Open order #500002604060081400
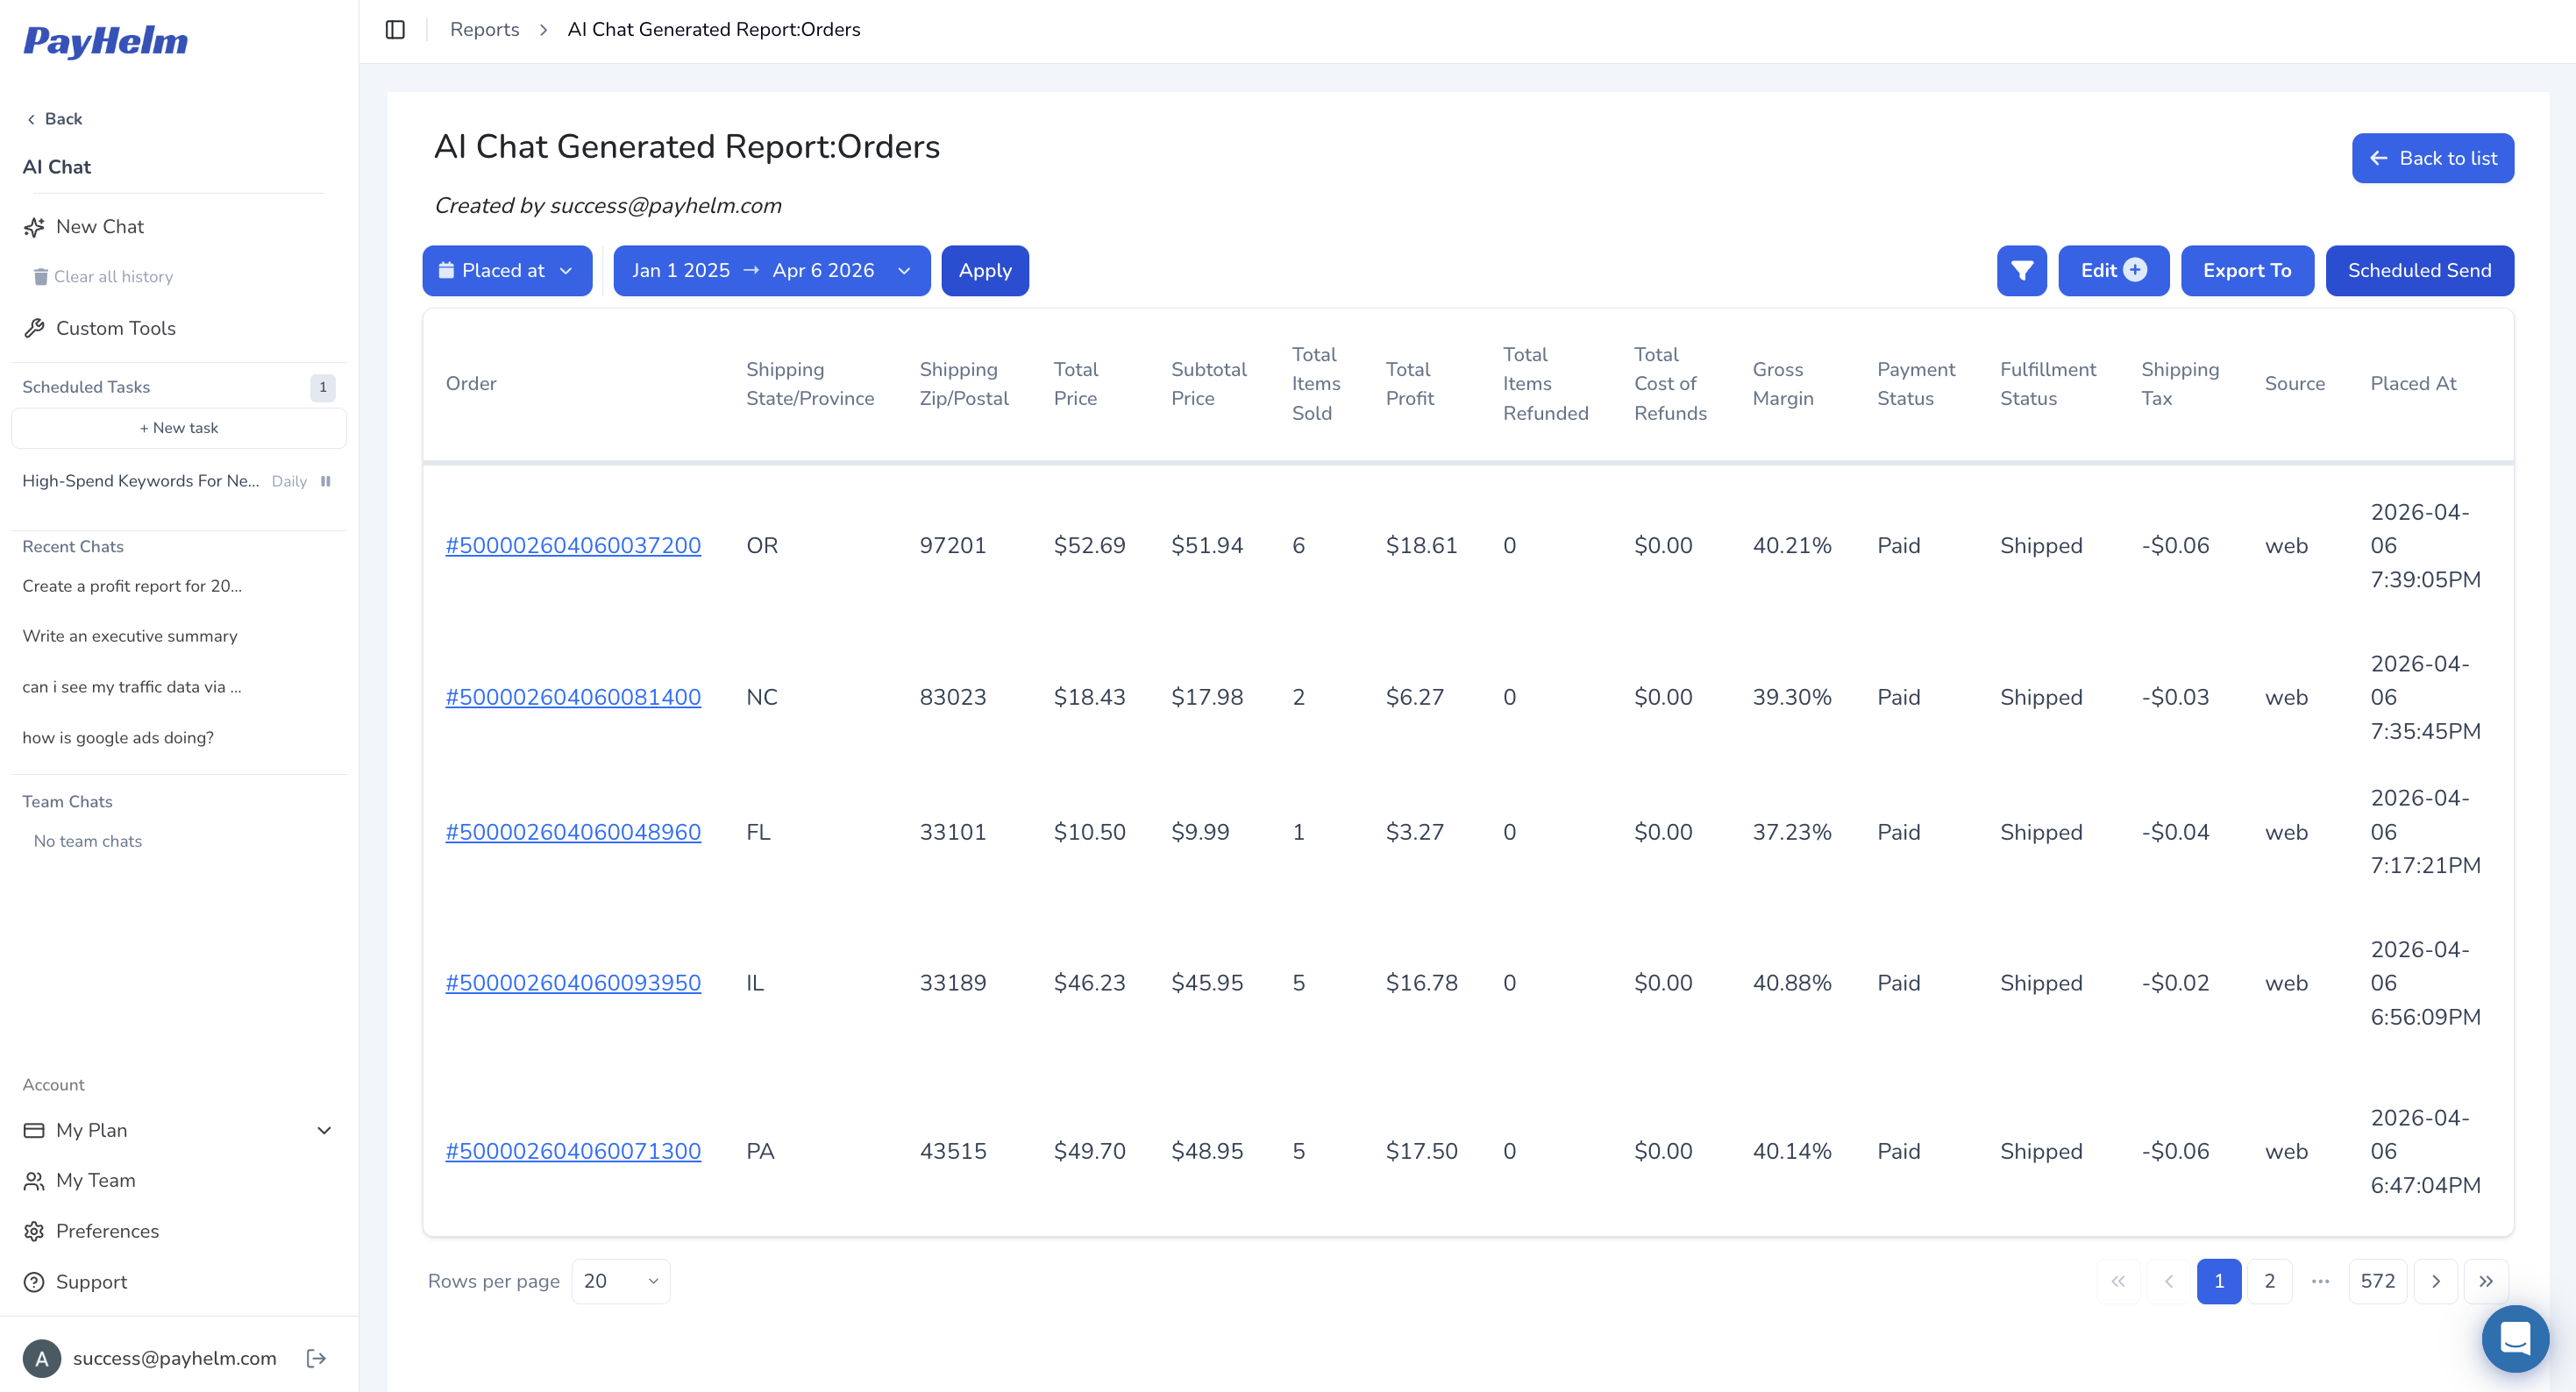The image size is (2576, 1392). [x=573, y=697]
